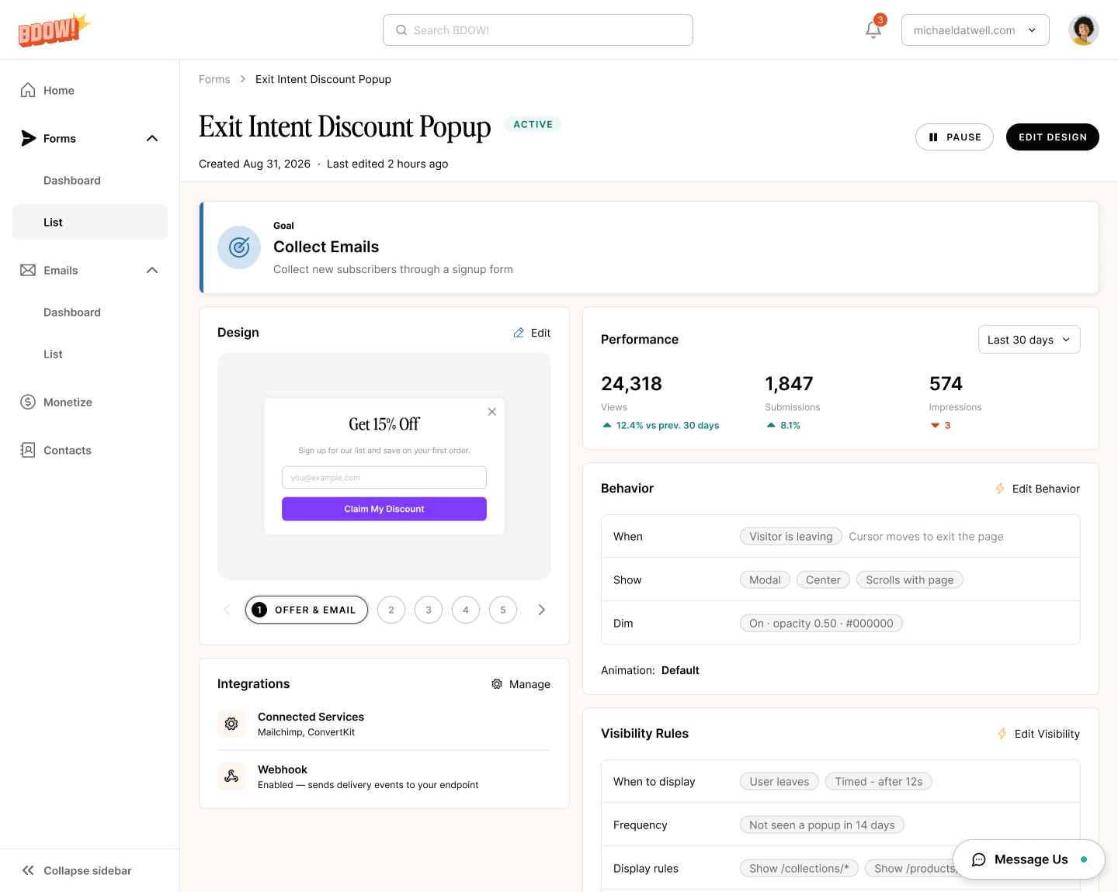Click the collapse sidebar double-chevron icon
The image size is (1118, 892).
(28, 870)
